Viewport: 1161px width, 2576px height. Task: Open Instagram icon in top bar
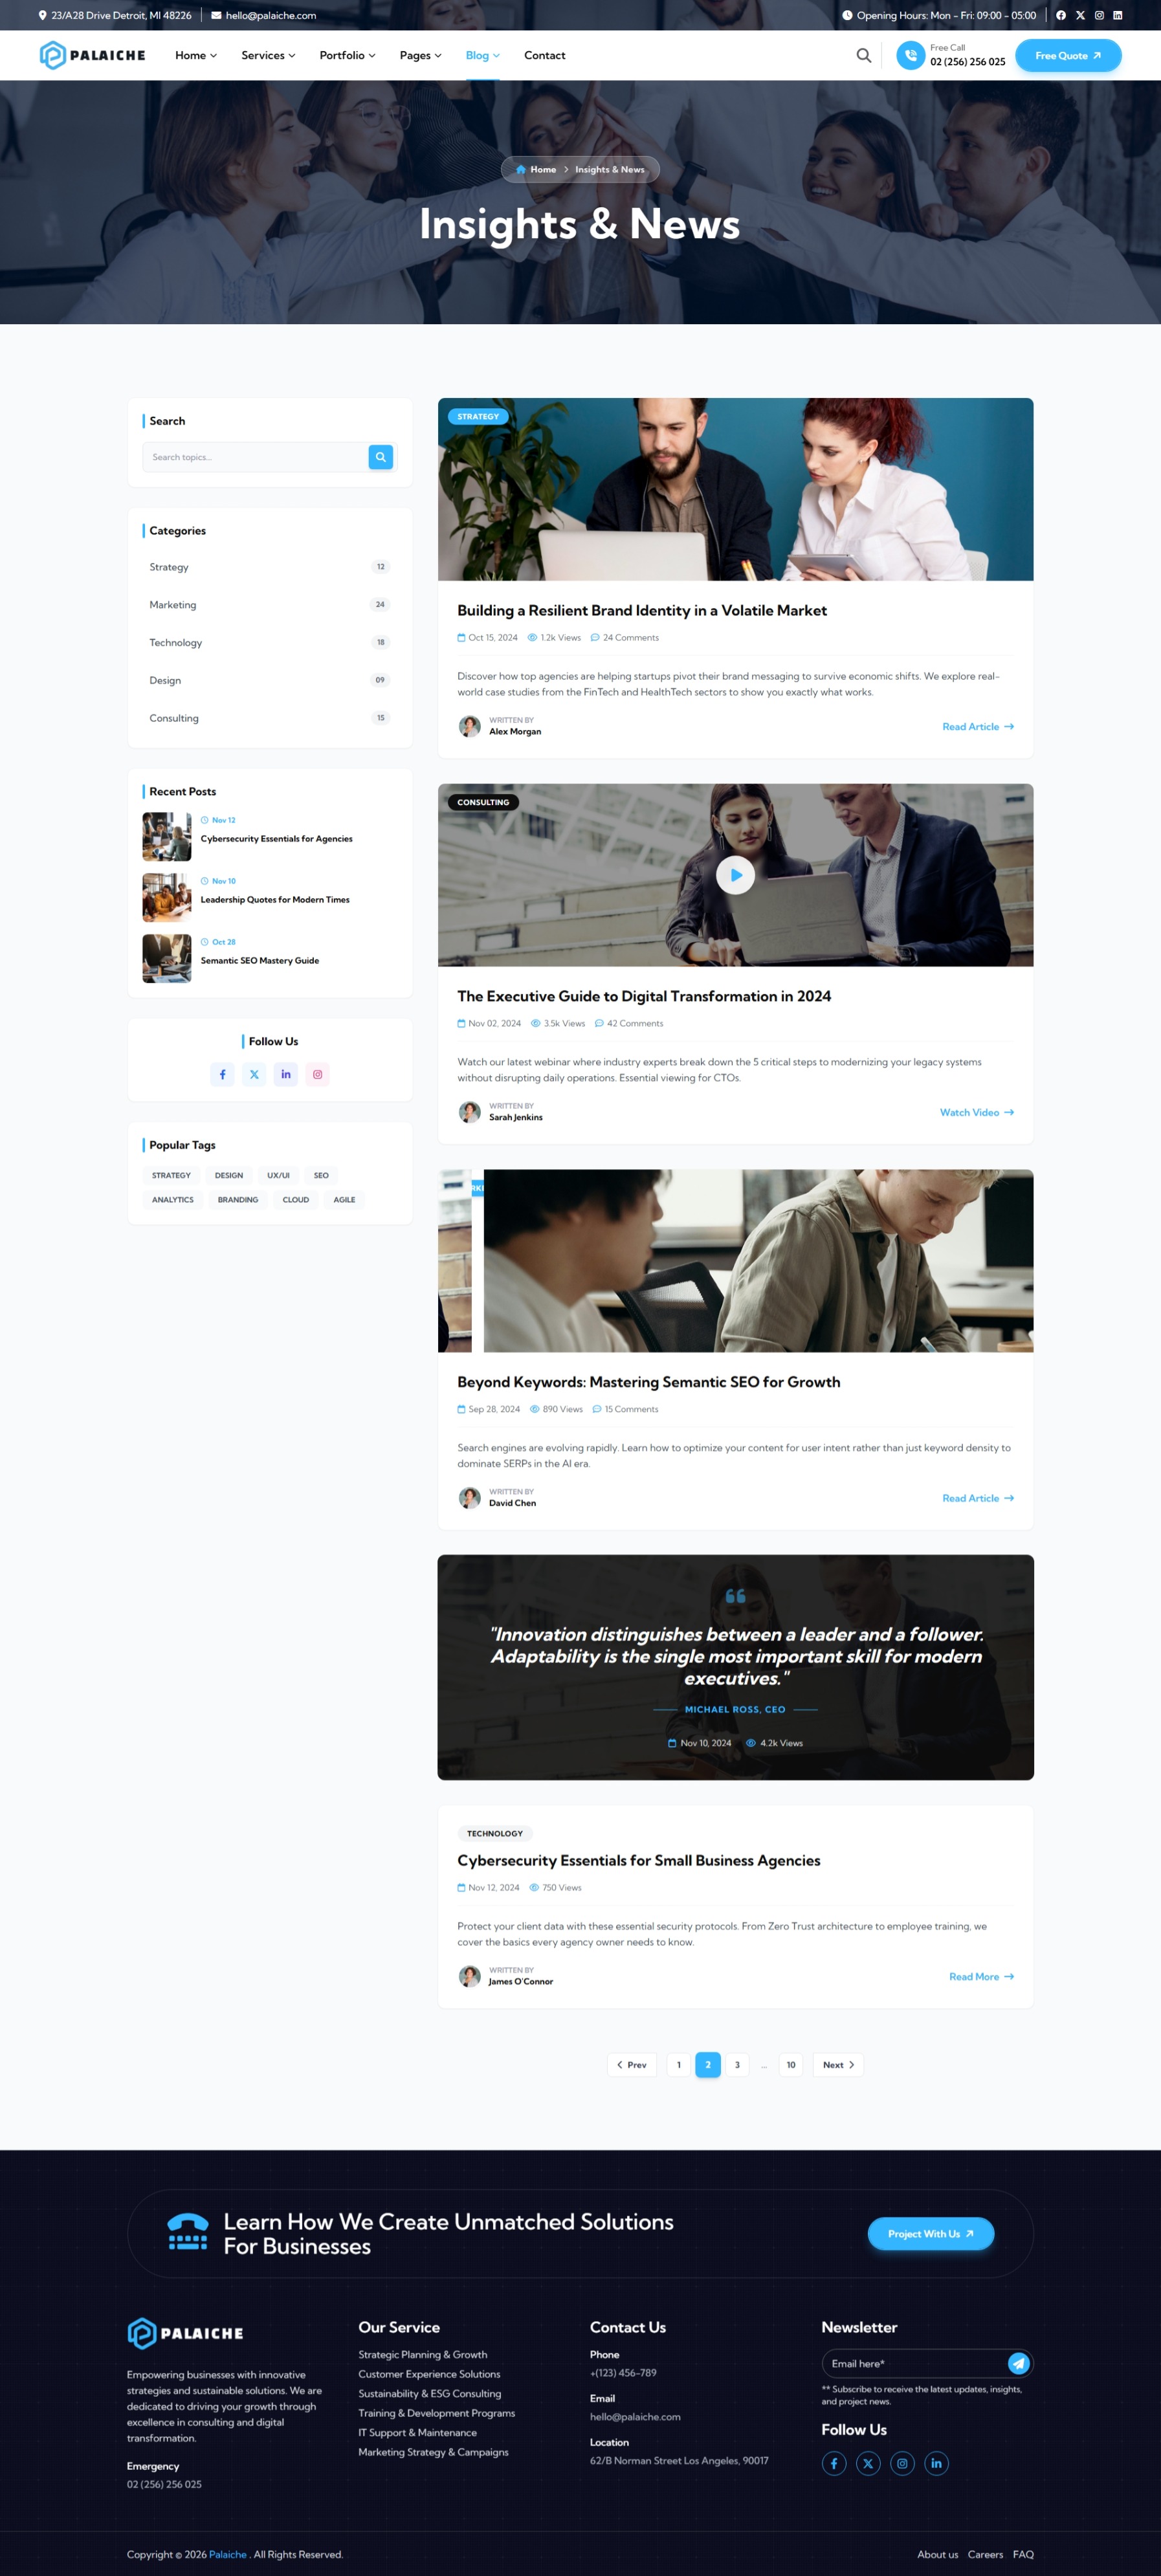[x=1099, y=15]
